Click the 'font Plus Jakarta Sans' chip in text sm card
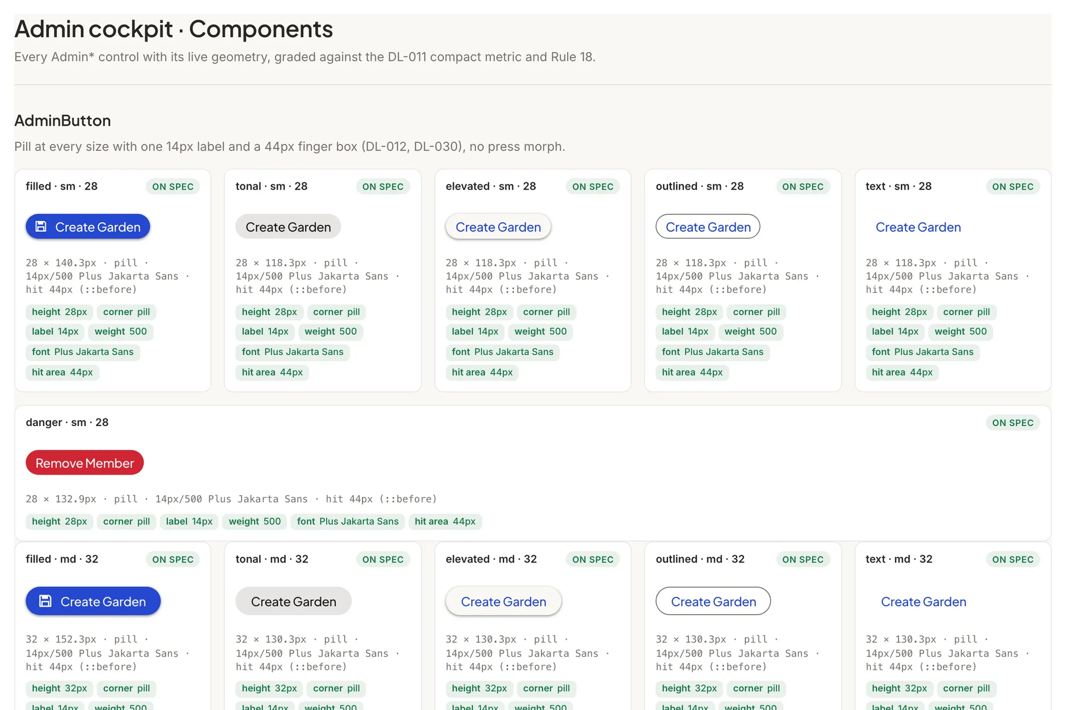 point(923,352)
